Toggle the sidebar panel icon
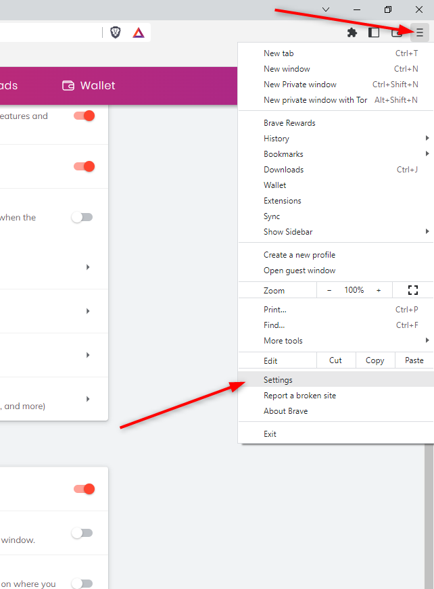The width and height of the screenshot is (434, 589). coord(374,32)
